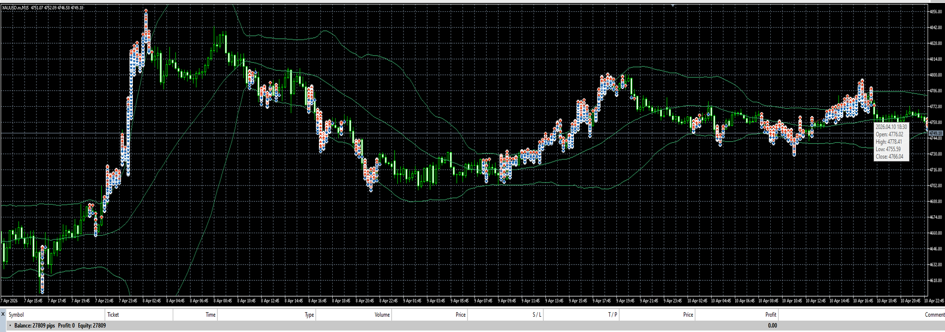Click the XAUUSD.m,M15 chart title text
This screenshot has width=945, height=332.
(15, 8)
